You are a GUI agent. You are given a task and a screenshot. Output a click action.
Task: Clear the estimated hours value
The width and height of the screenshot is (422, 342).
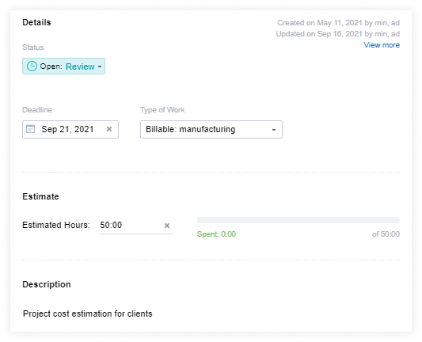click(167, 226)
